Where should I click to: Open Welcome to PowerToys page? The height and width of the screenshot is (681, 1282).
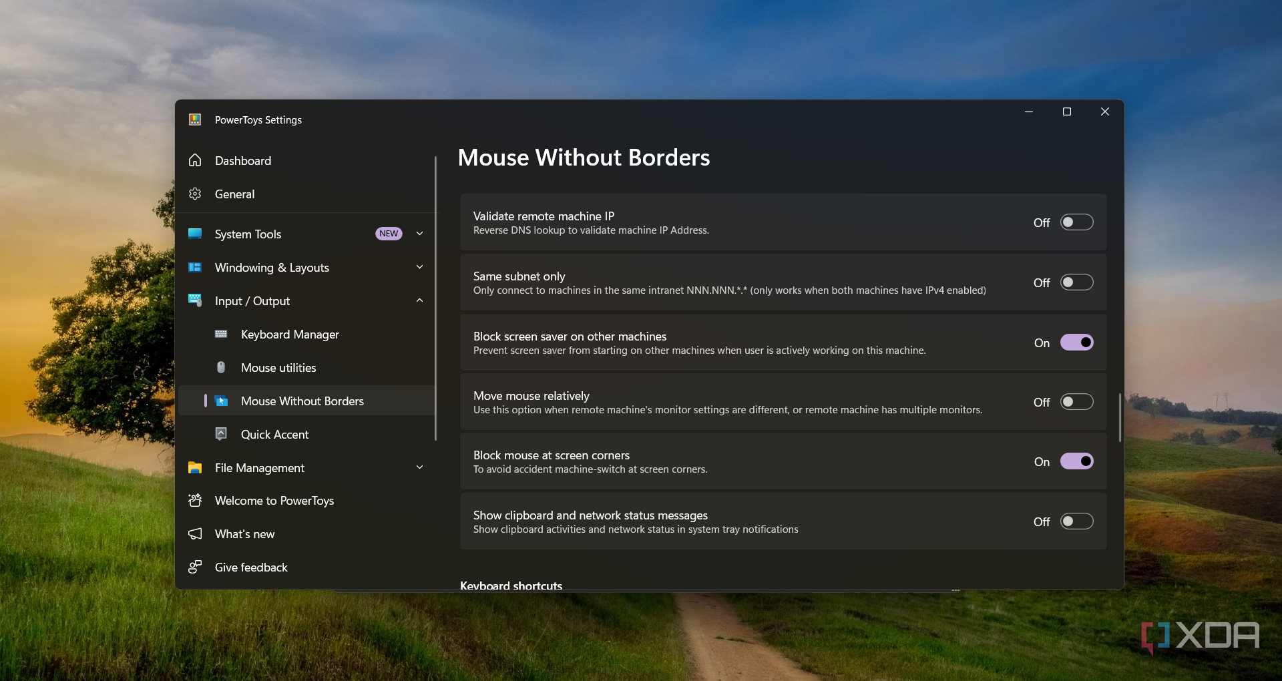(x=306, y=500)
